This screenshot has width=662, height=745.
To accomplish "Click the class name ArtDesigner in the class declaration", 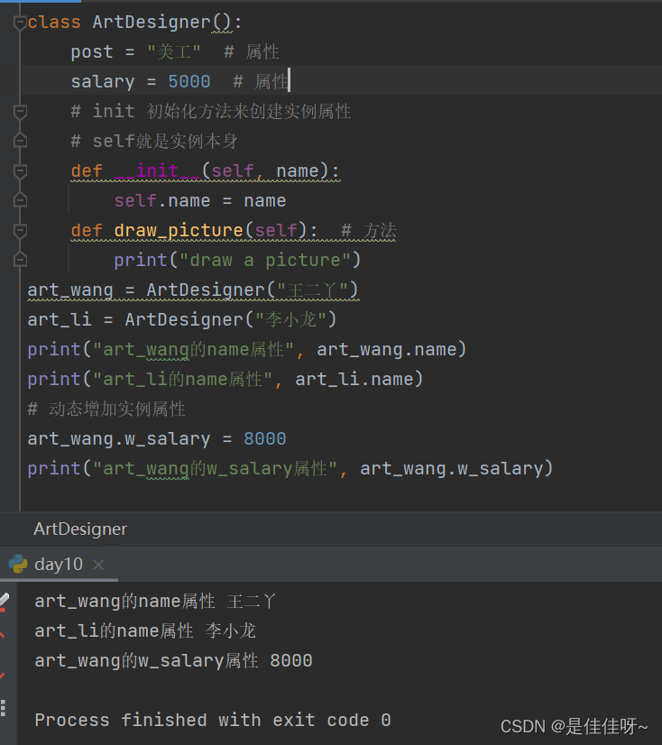I will pyautogui.click(x=152, y=22).
